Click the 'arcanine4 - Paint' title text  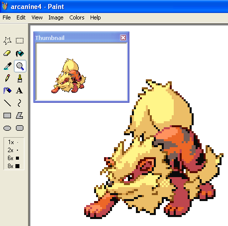click(37, 6)
